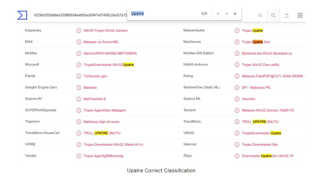Click the Upatre Correct Classification caption
The height and width of the screenshot is (182, 325).
(161, 170)
